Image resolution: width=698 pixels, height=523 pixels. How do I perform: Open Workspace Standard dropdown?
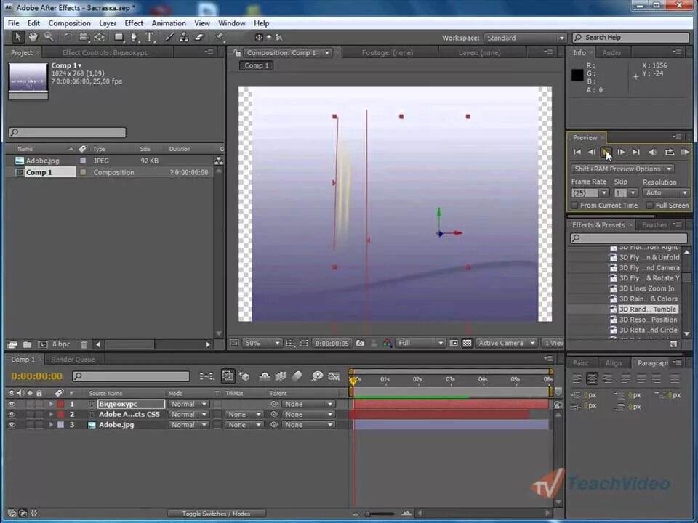click(x=525, y=38)
